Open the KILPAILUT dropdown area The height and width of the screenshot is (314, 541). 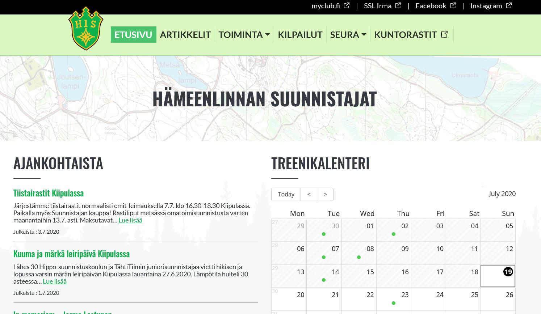tap(300, 34)
